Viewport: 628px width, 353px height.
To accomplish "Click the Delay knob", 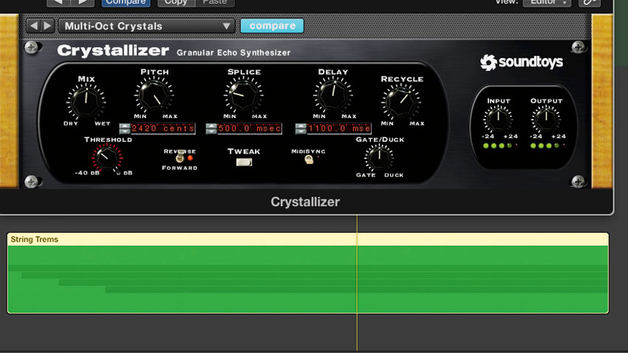I will 332,95.
